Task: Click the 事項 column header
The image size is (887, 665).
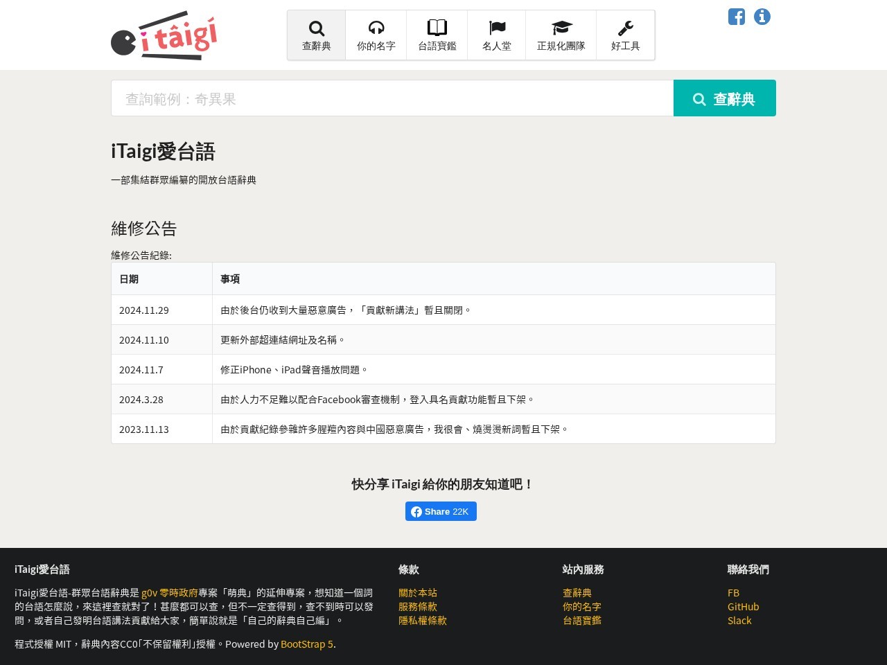Action: pos(494,279)
